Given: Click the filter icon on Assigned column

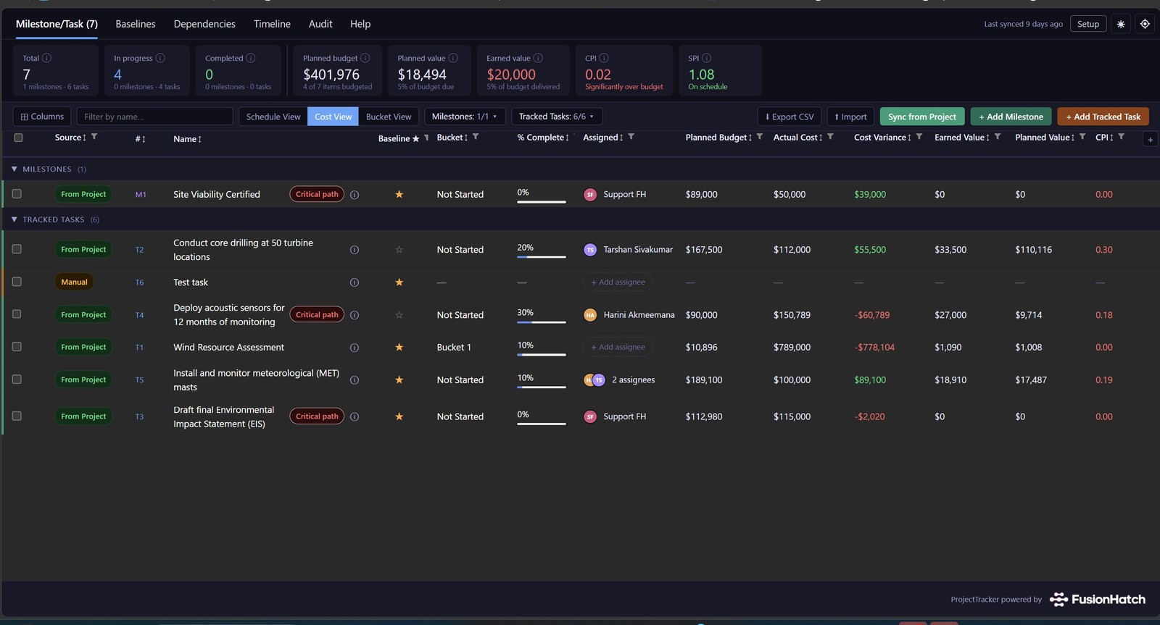Looking at the screenshot, I should (x=631, y=136).
